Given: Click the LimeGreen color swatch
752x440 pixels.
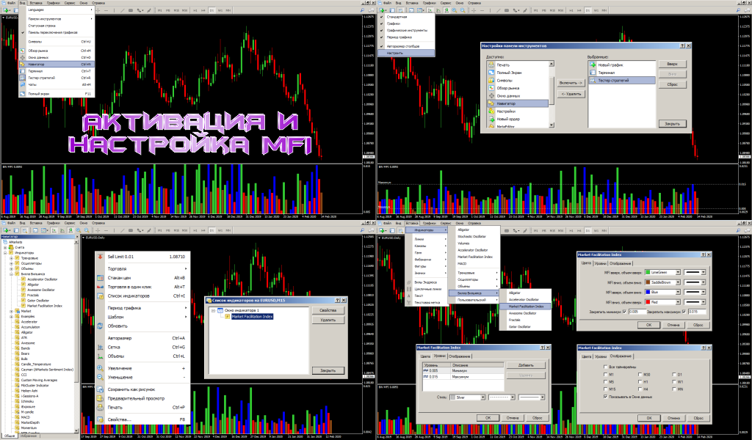Looking at the screenshot, I should coord(648,272).
